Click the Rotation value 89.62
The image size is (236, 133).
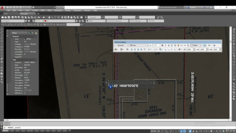[x=26, y=78]
